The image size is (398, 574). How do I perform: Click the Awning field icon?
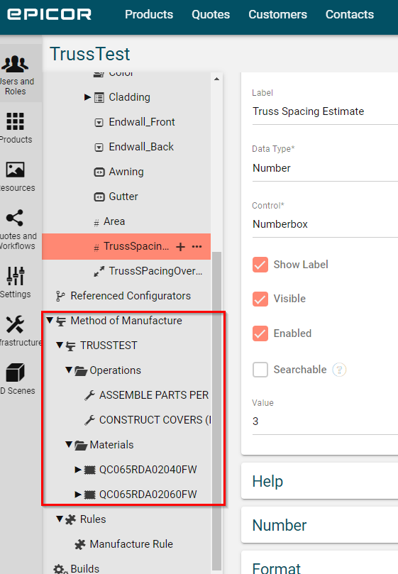[x=99, y=172]
